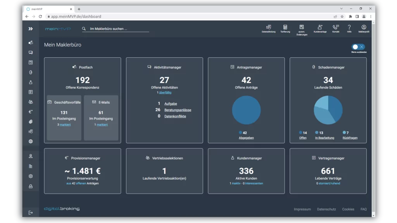The width and height of the screenshot is (397, 223).
Task: Open the Schadenmanager flame icon in sidebar
Action: [x=31, y=72]
